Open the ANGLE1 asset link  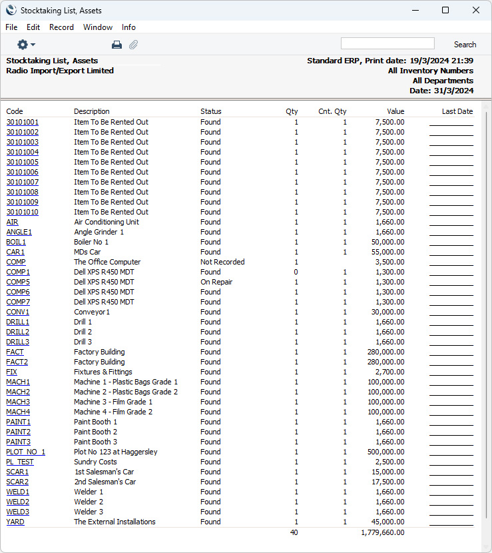(x=19, y=232)
